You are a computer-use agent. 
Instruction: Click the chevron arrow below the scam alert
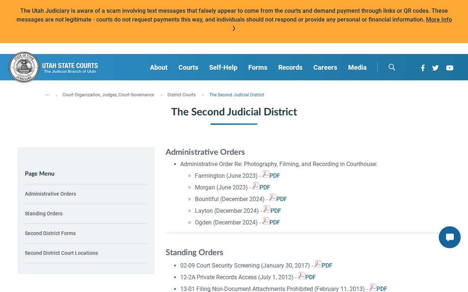click(234, 28)
